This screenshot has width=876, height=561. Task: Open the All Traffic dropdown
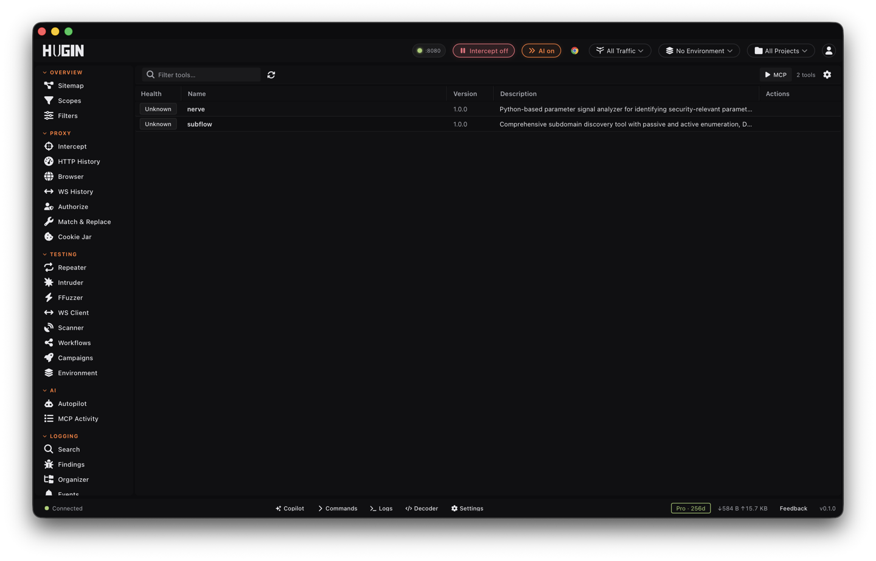[x=620, y=51]
